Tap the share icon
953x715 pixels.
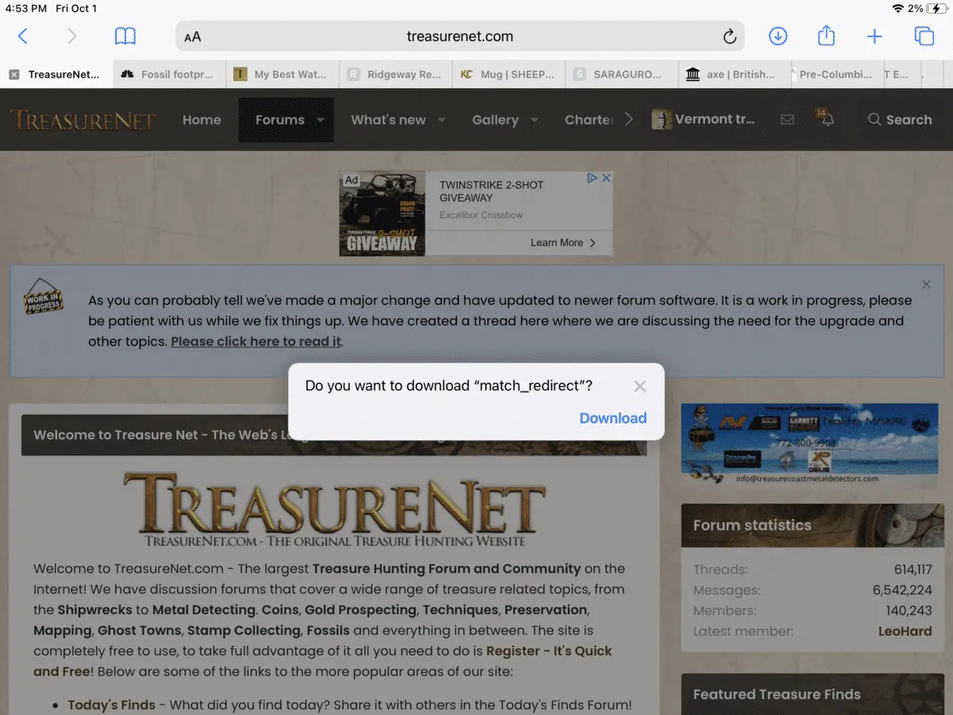pos(826,35)
